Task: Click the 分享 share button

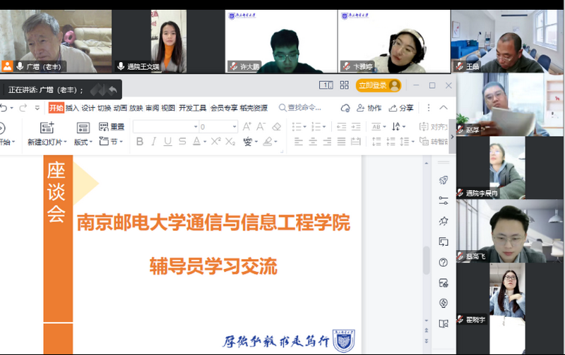Action: tap(402, 108)
